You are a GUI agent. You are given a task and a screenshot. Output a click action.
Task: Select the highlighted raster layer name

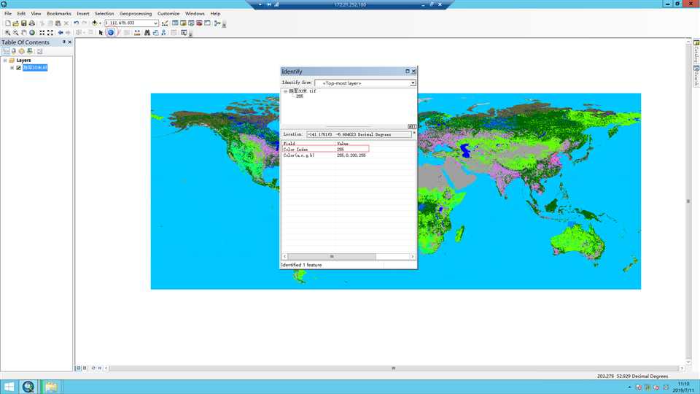[x=35, y=68]
